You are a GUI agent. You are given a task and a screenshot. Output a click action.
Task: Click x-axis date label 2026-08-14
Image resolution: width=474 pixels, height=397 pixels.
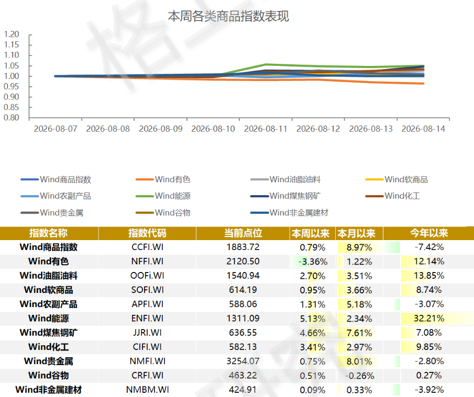[x=423, y=129]
